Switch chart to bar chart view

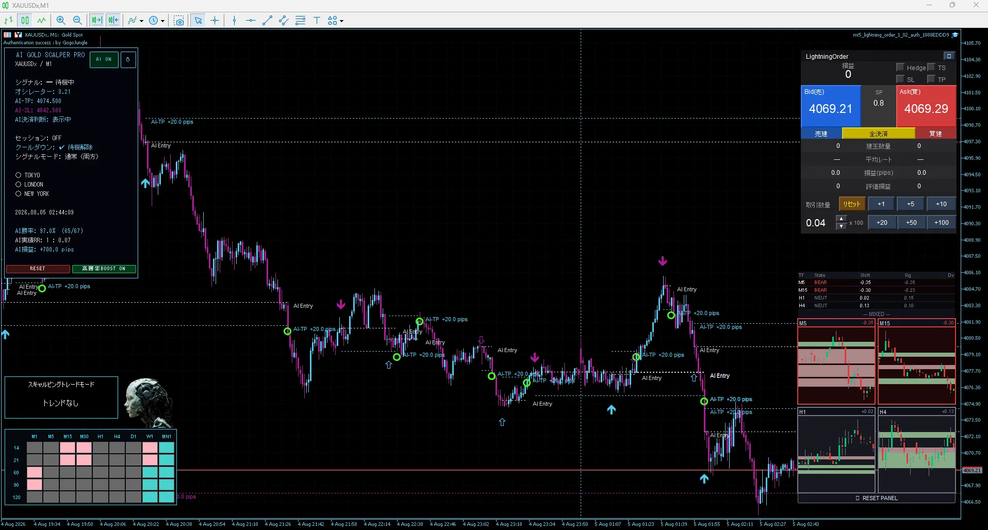(9, 21)
